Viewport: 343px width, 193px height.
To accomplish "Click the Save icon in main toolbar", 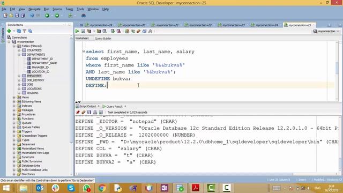I will (x=17, y=16).
